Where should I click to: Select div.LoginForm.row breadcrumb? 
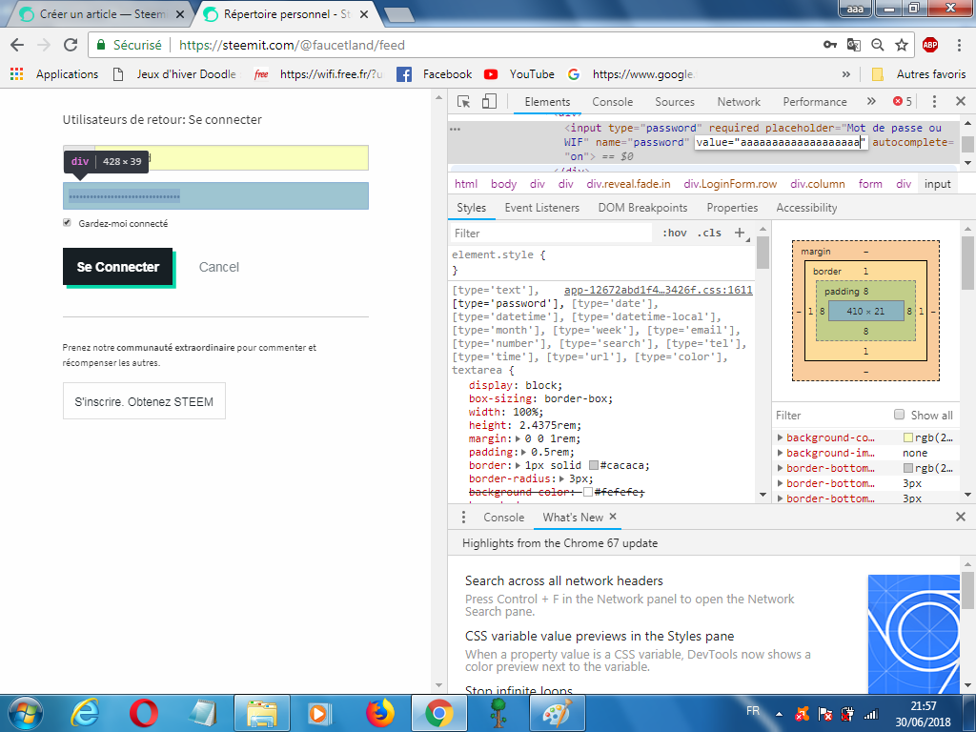coord(730,184)
